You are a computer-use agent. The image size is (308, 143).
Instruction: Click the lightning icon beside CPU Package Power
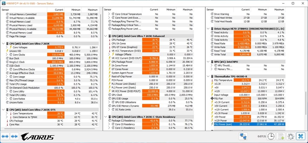pos(109,62)
